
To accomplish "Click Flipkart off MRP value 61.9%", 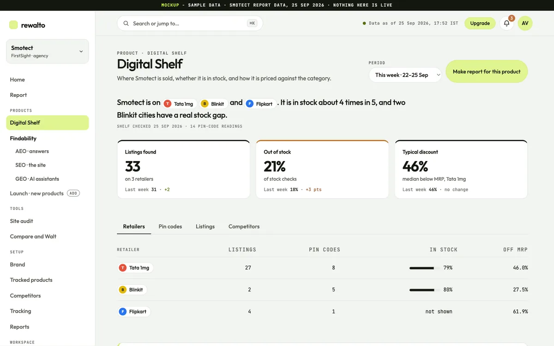I will coord(520,312).
